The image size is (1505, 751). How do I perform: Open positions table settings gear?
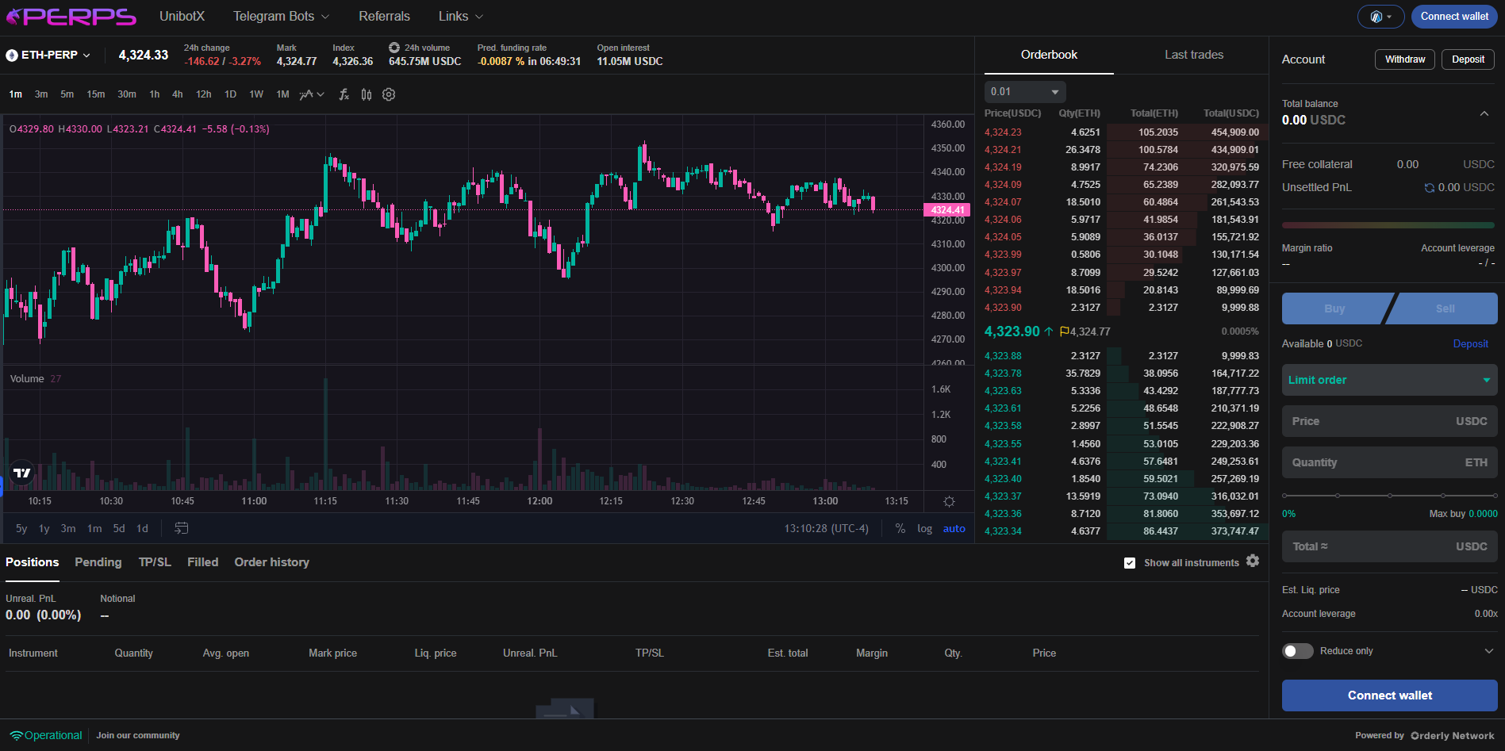click(1253, 561)
